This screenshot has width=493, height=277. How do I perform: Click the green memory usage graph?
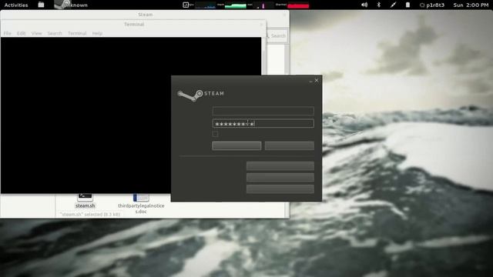[235, 5]
